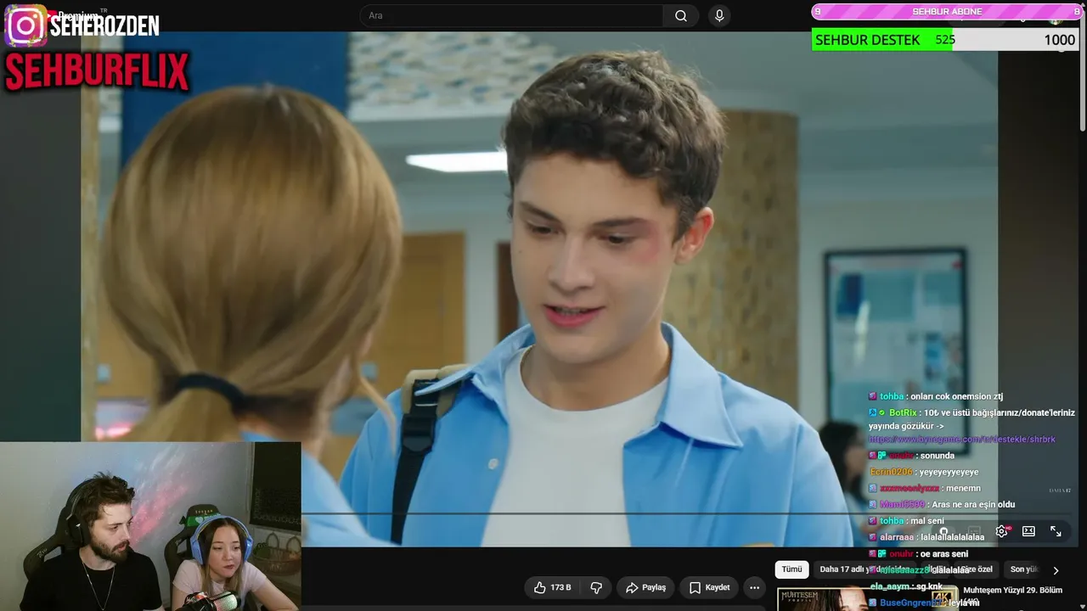Click the magnifier search button
This screenshot has height=611, width=1087.
tap(681, 15)
